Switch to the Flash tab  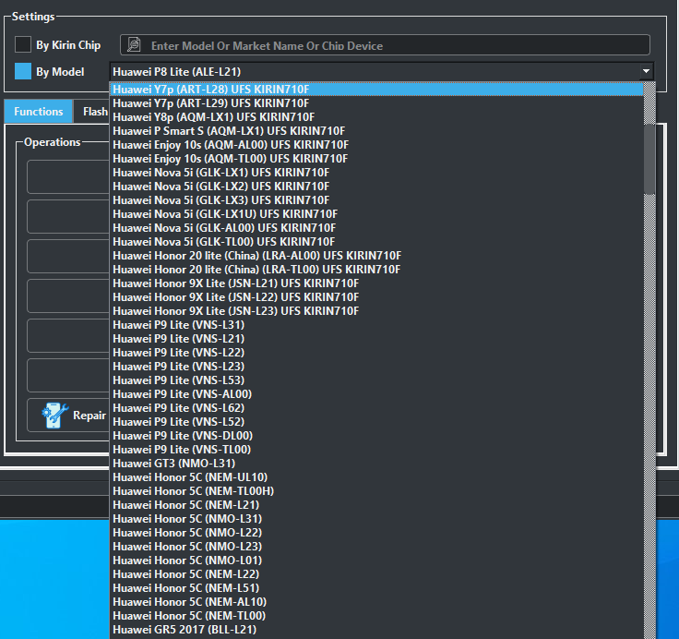[x=91, y=112]
